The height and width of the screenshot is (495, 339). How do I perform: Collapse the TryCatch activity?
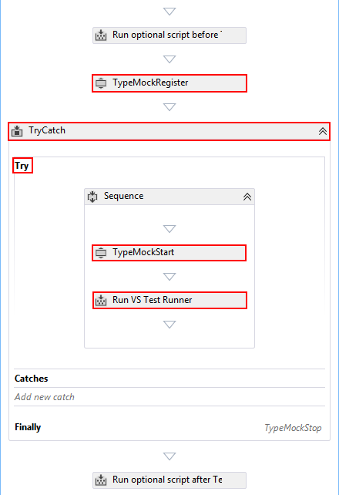(x=323, y=131)
